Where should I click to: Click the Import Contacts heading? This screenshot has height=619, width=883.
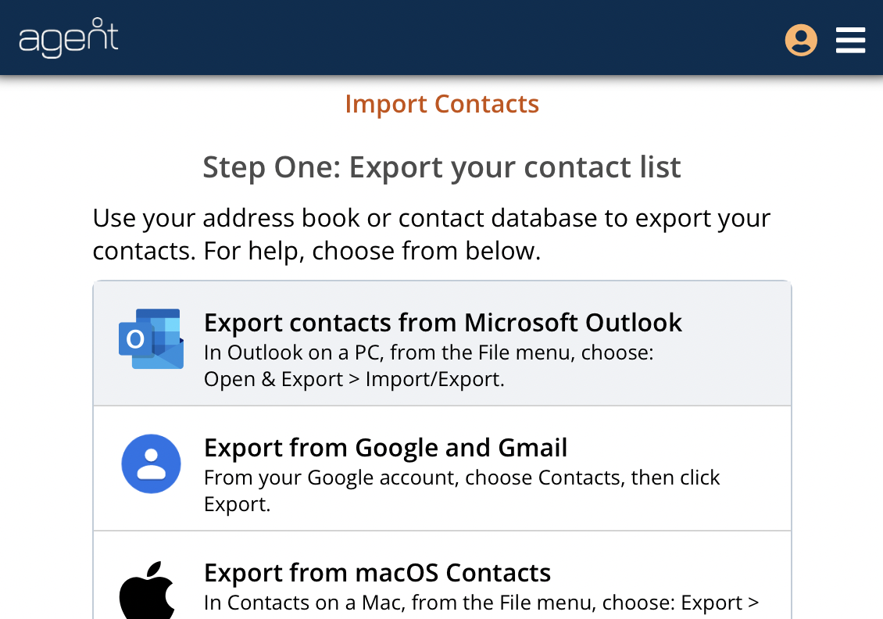coord(442,104)
